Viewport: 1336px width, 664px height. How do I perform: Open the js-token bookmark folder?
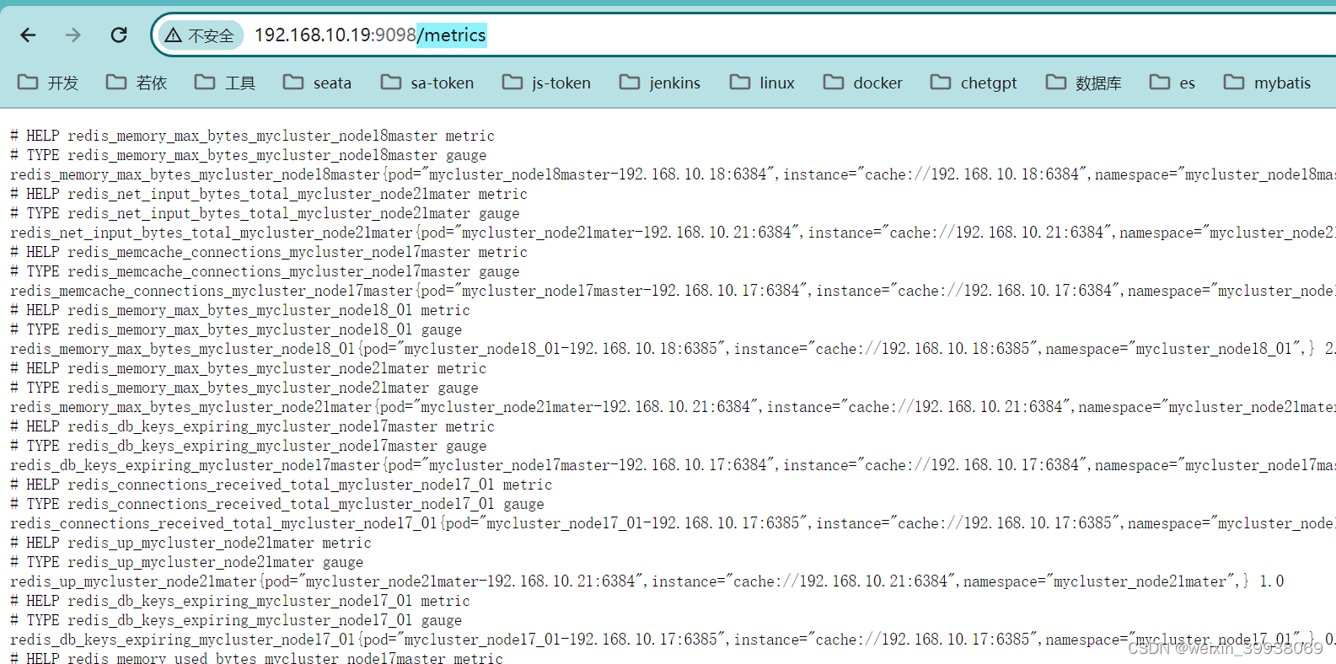[546, 83]
